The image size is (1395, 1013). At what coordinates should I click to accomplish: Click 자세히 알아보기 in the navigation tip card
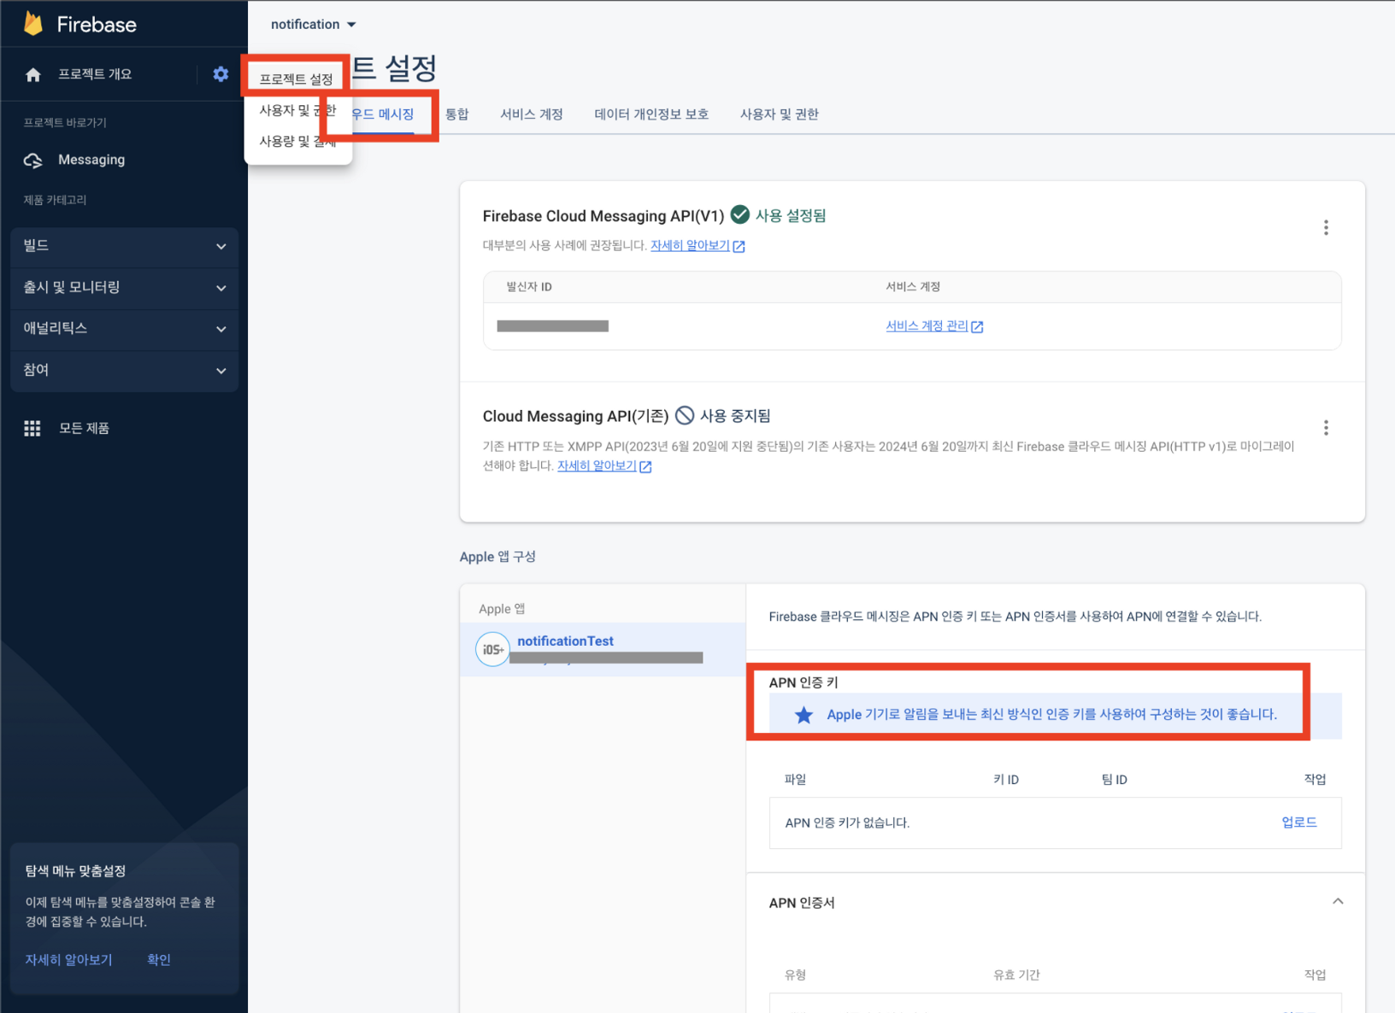point(68,959)
